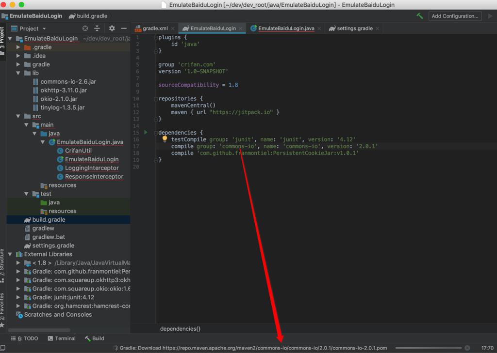The image size is (497, 353).
Task: Click the Collapse All icon in Project panel
Action: pyautogui.click(x=97, y=29)
